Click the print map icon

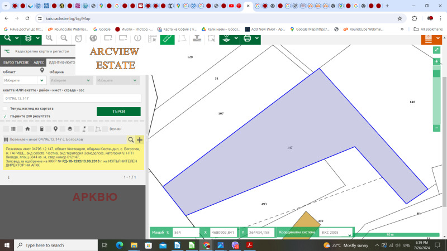(x=248, y=38)
